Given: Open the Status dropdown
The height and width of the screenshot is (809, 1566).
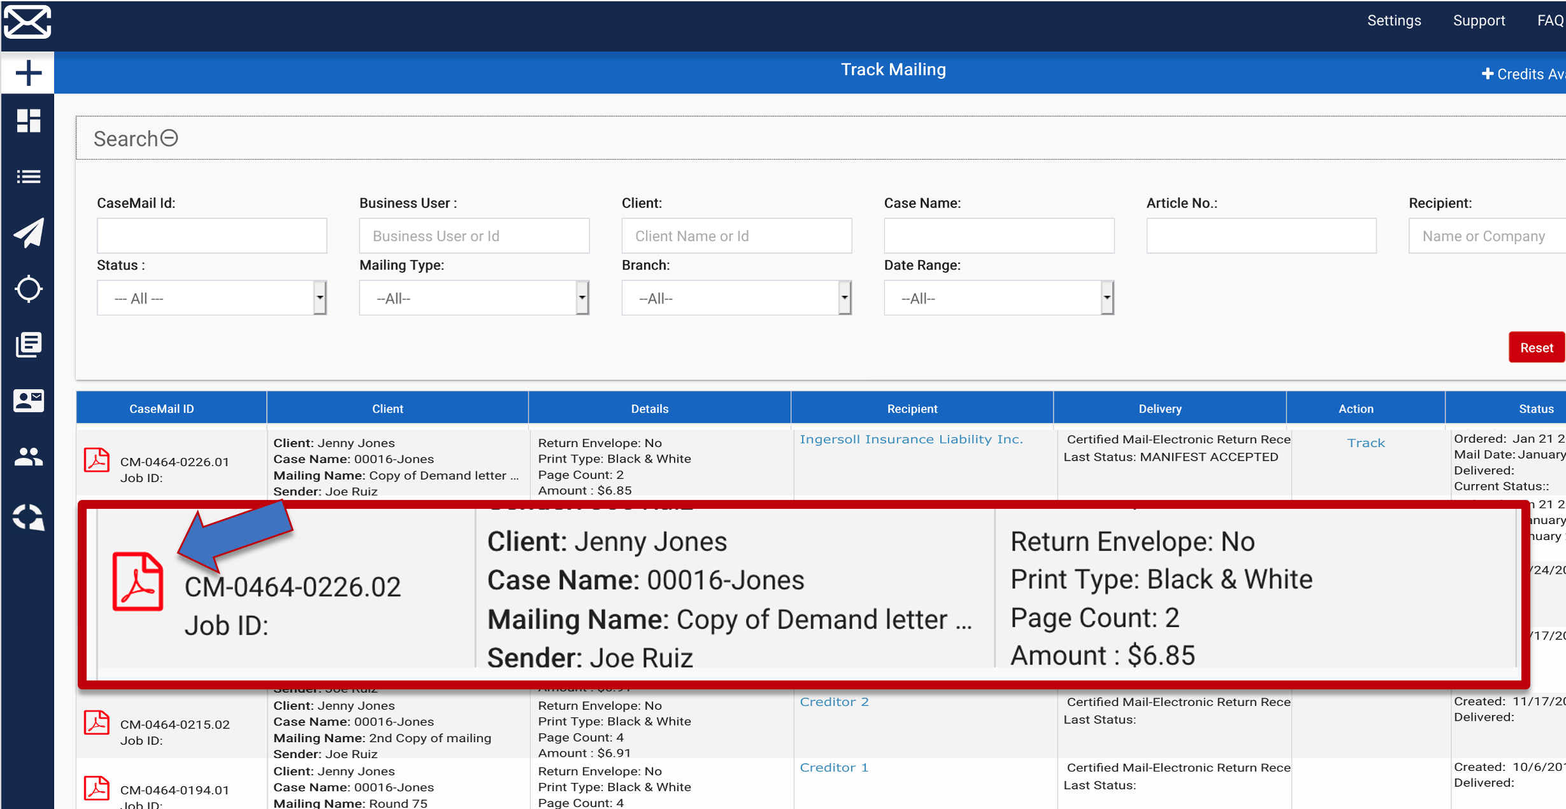Looking at the screenshot, I should point(211,298).
